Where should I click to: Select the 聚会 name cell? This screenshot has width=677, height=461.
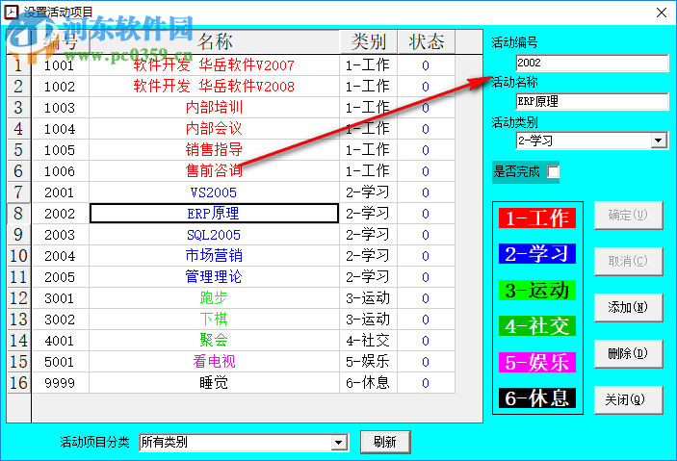214,340
